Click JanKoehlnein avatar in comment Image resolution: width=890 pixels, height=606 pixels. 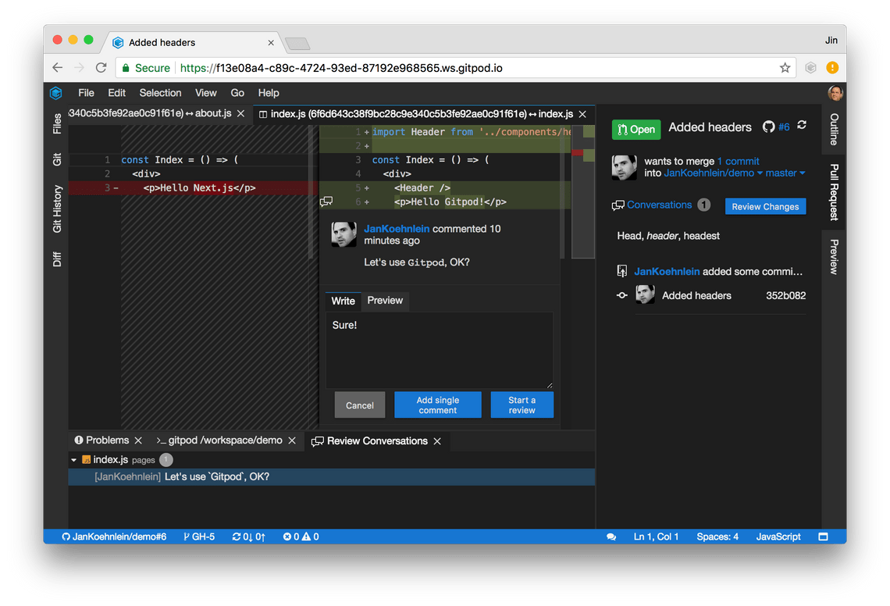(344, 234)
